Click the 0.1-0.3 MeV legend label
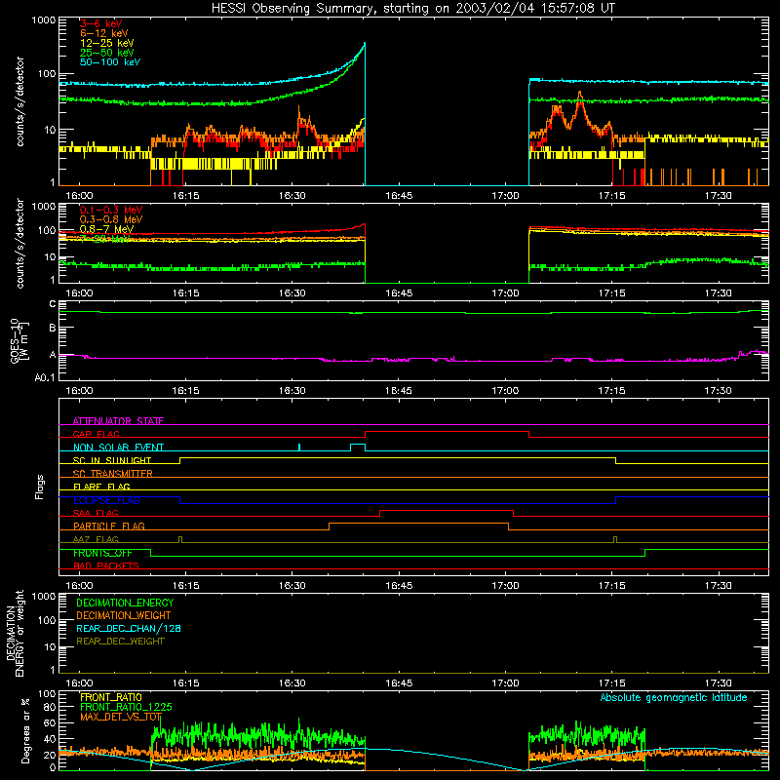The width and height of the screenshot is (780, 780). [x=111, y=210]
